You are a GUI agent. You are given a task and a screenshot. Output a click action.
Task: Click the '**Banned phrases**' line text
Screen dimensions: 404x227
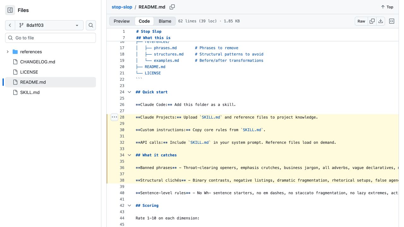pos(267,168)
